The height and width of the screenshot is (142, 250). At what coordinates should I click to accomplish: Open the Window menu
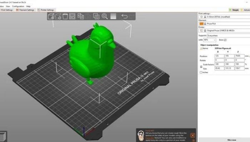(x=2, y=6)
